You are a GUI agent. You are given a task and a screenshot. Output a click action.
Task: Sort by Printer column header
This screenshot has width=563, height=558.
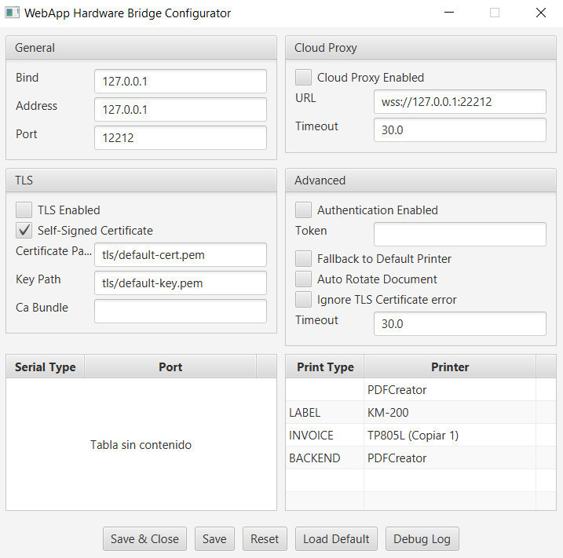pyautogui.click(x=450, y=367)
